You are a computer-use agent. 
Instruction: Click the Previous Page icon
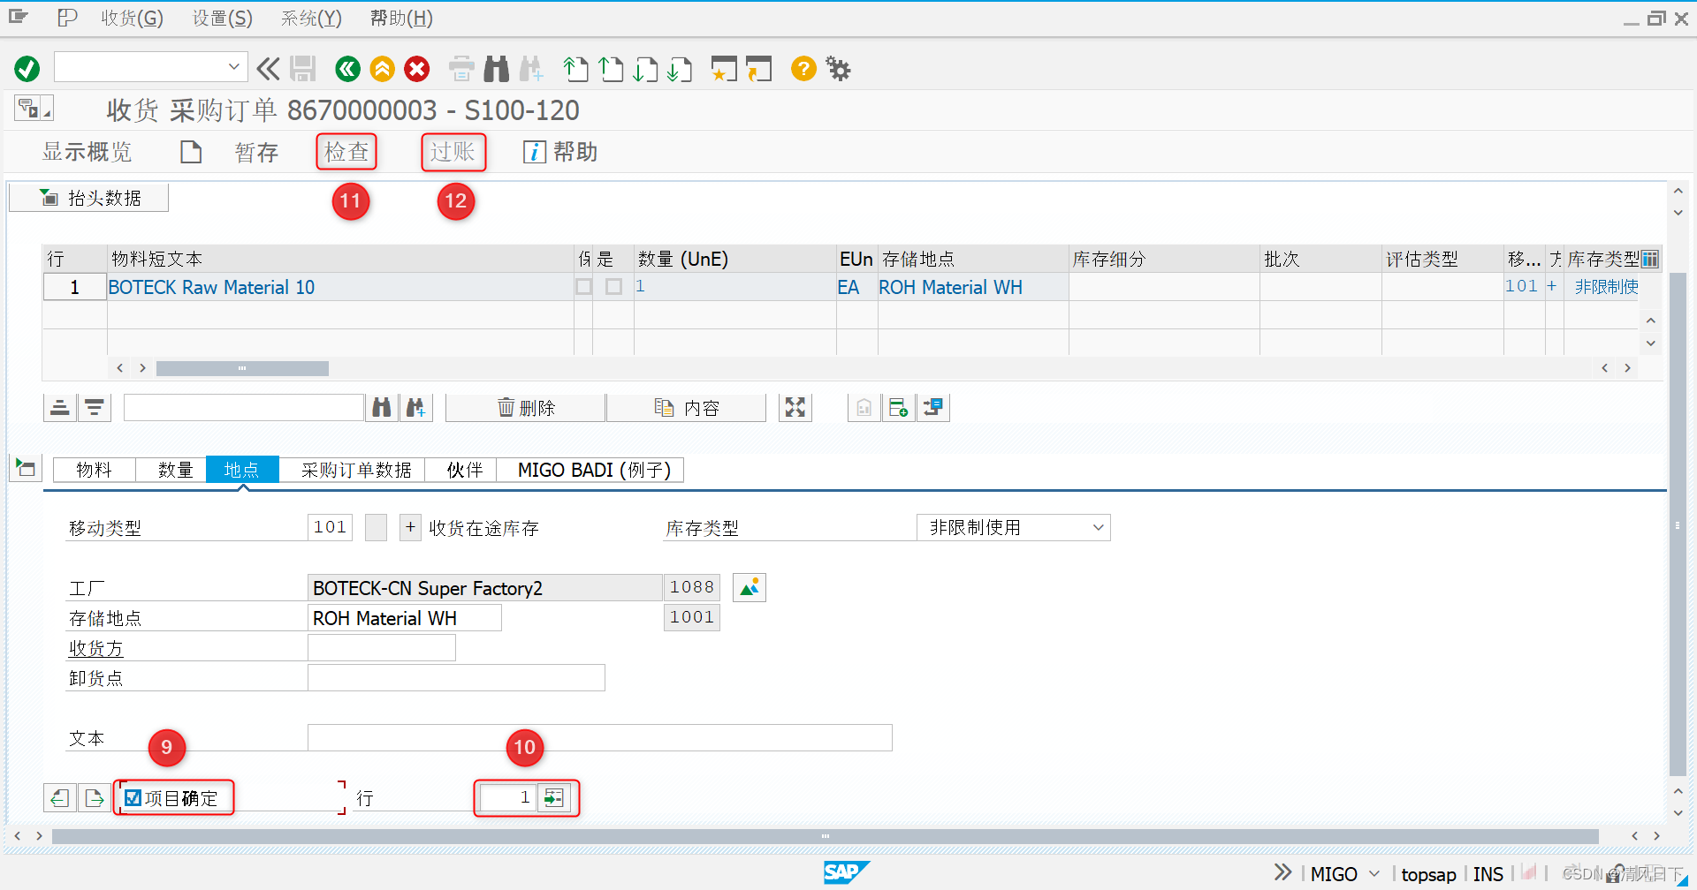pos(611,68)
